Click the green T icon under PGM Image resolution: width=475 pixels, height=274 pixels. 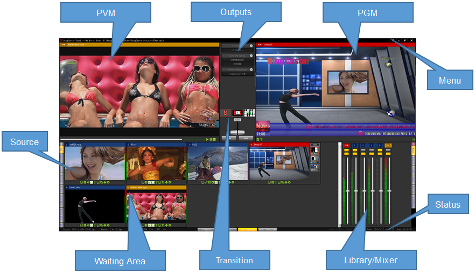(262, 139)
